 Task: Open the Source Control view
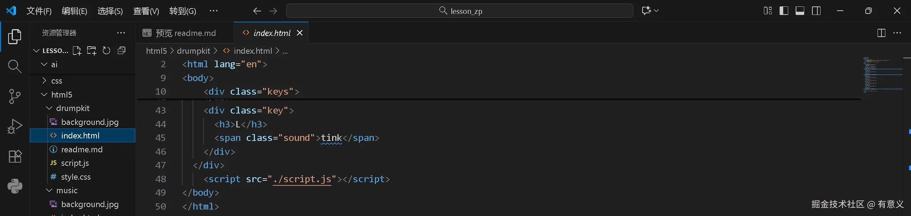click(15, 96)
